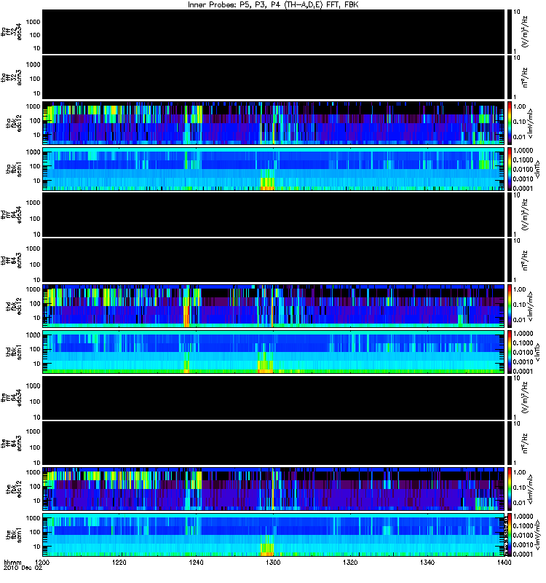Click the color bar of tha fbk scm1
This screenshot has height=583, width=546.
(x=509, y=169)
